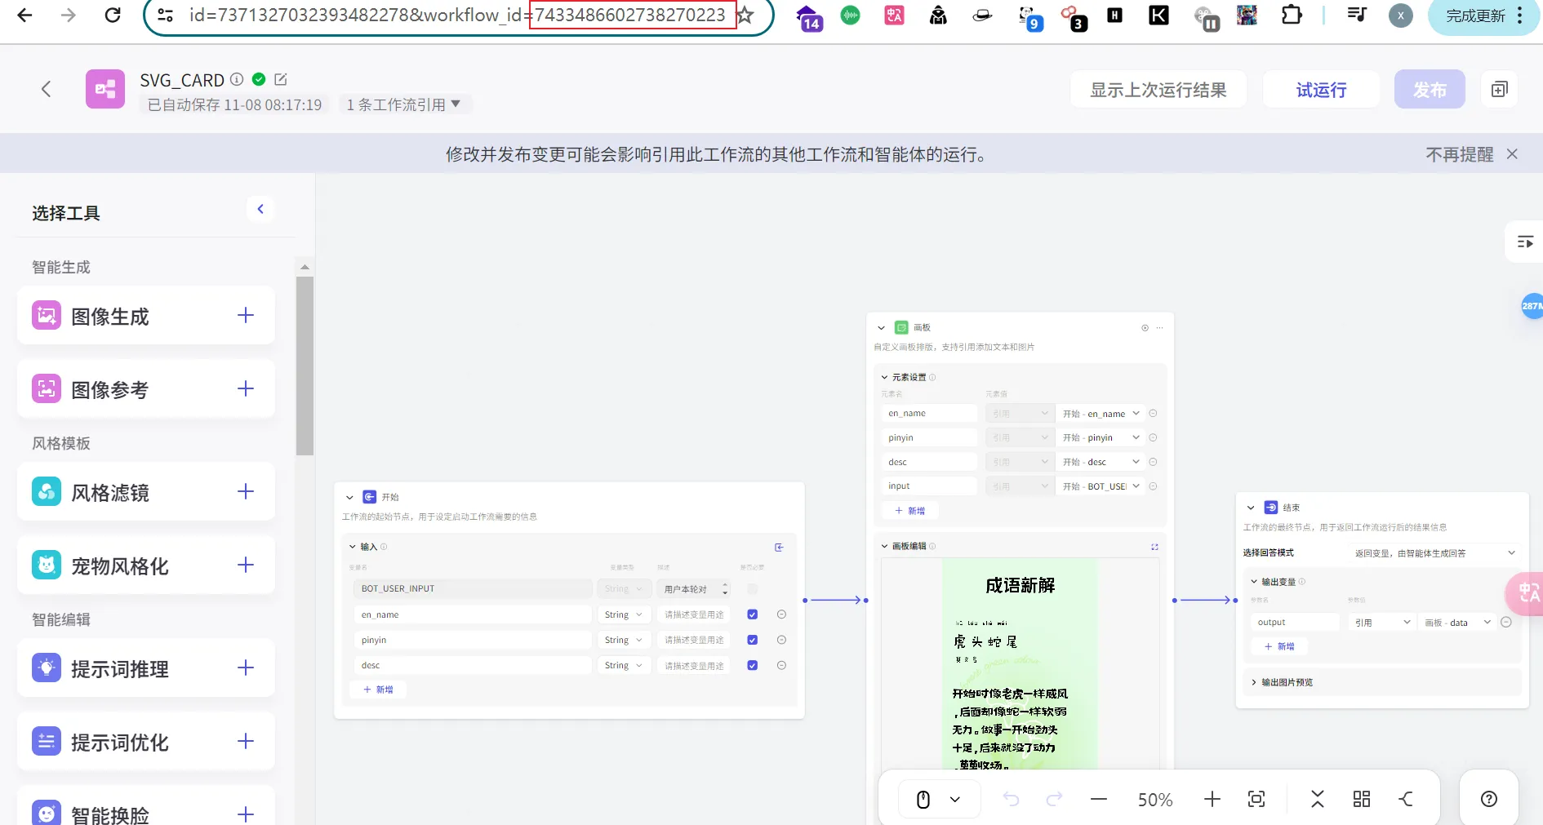
Task: Undo the last canvas action
Action: point(1011,799)
